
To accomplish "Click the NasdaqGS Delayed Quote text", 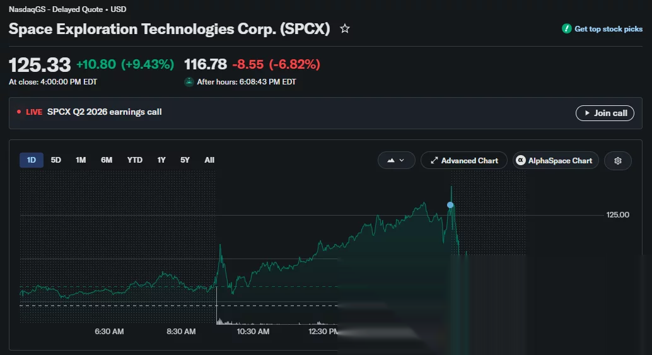I will coord(67,9).
